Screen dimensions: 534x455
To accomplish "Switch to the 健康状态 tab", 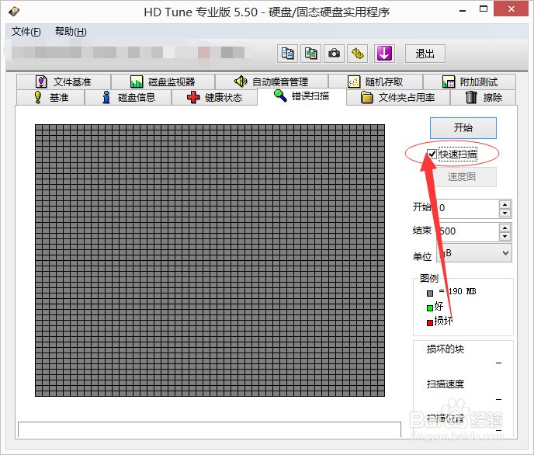I will [214, 97].
